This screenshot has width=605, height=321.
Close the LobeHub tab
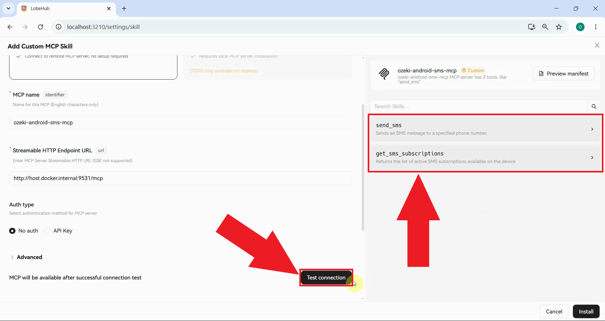tap(109, 8)
